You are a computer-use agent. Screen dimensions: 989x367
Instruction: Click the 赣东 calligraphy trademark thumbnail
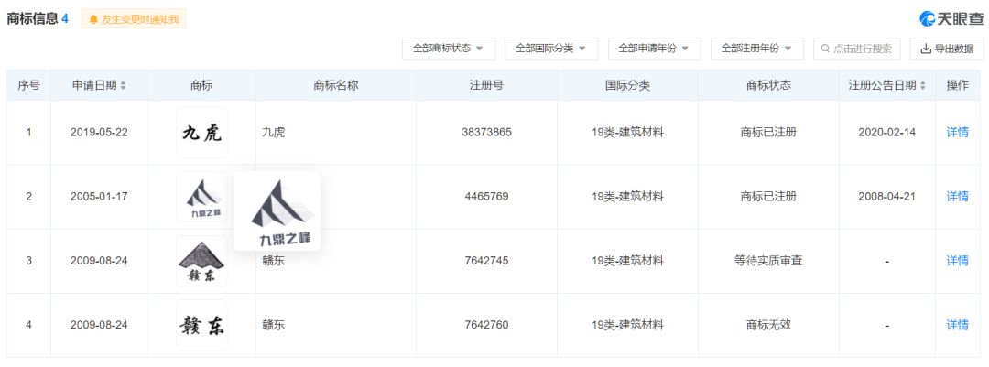click(x=201, y=325)
